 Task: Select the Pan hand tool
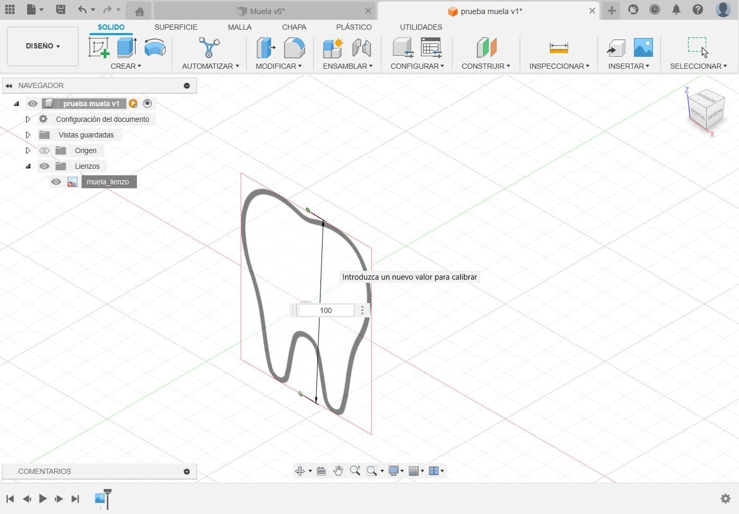pos(338,471)
